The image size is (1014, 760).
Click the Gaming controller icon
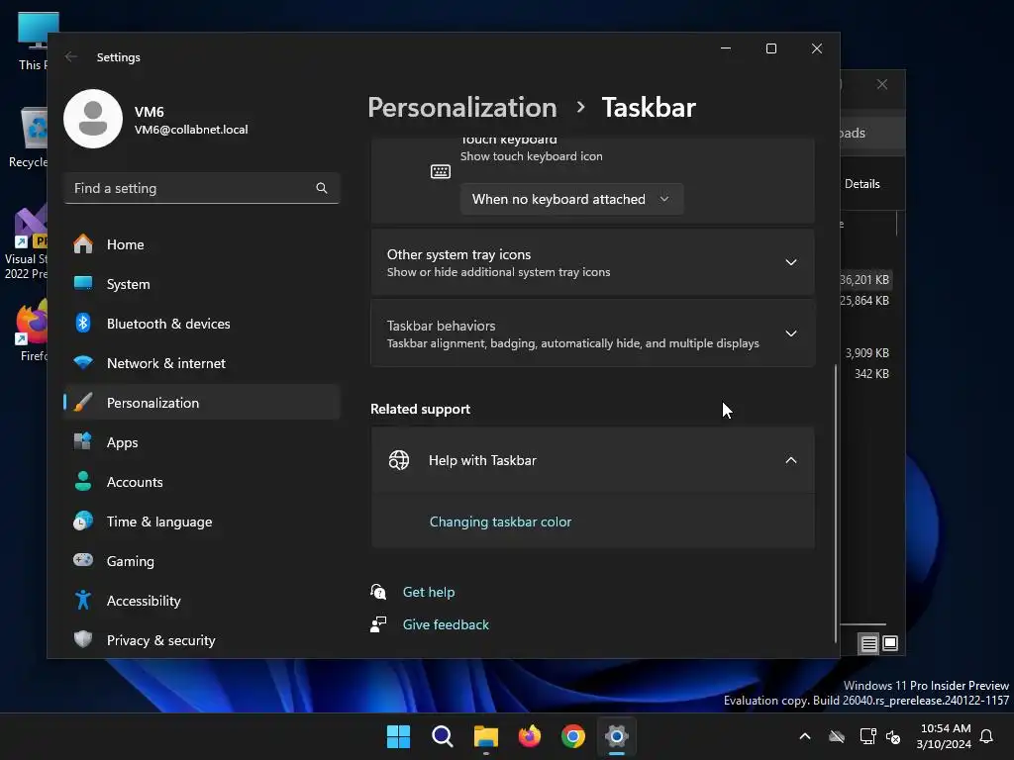(x=83, y=560)
